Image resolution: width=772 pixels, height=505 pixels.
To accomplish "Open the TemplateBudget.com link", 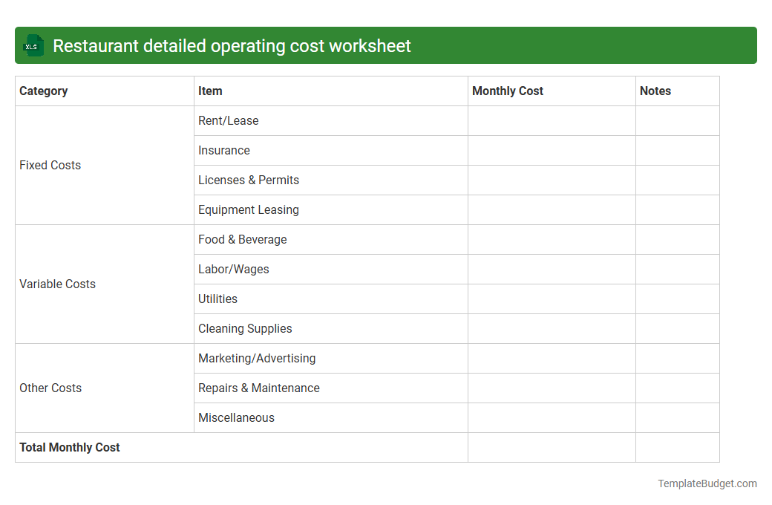I will [707, 483].
